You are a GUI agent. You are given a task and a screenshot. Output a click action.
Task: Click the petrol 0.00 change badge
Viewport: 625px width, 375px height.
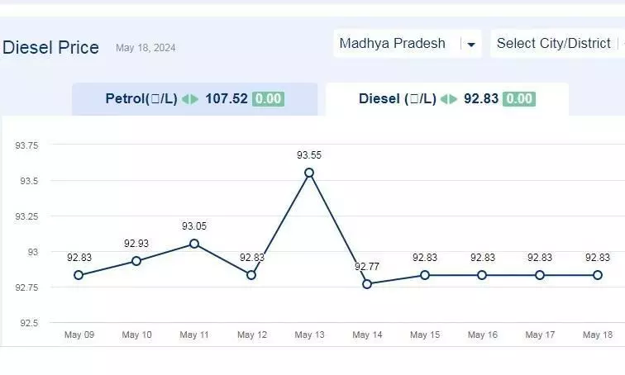pos(268,99)
